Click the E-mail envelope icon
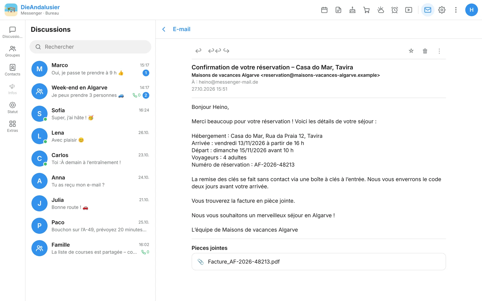 pos(428,10)
